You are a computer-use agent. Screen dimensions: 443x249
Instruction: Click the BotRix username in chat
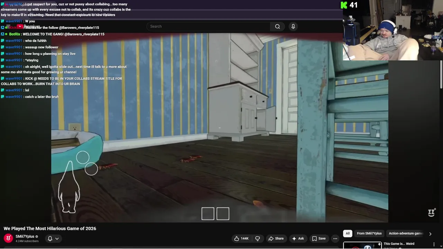point(15,34)
